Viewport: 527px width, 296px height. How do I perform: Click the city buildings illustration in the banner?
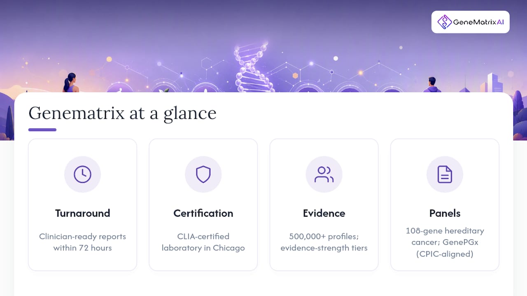494,83
